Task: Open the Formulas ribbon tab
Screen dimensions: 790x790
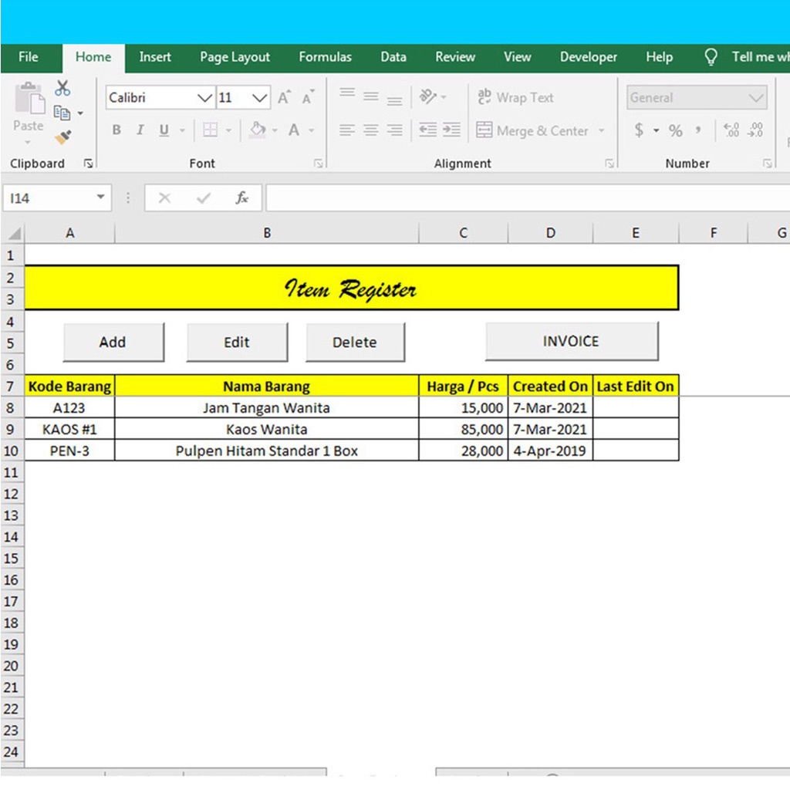Action: tap(325, 57)
